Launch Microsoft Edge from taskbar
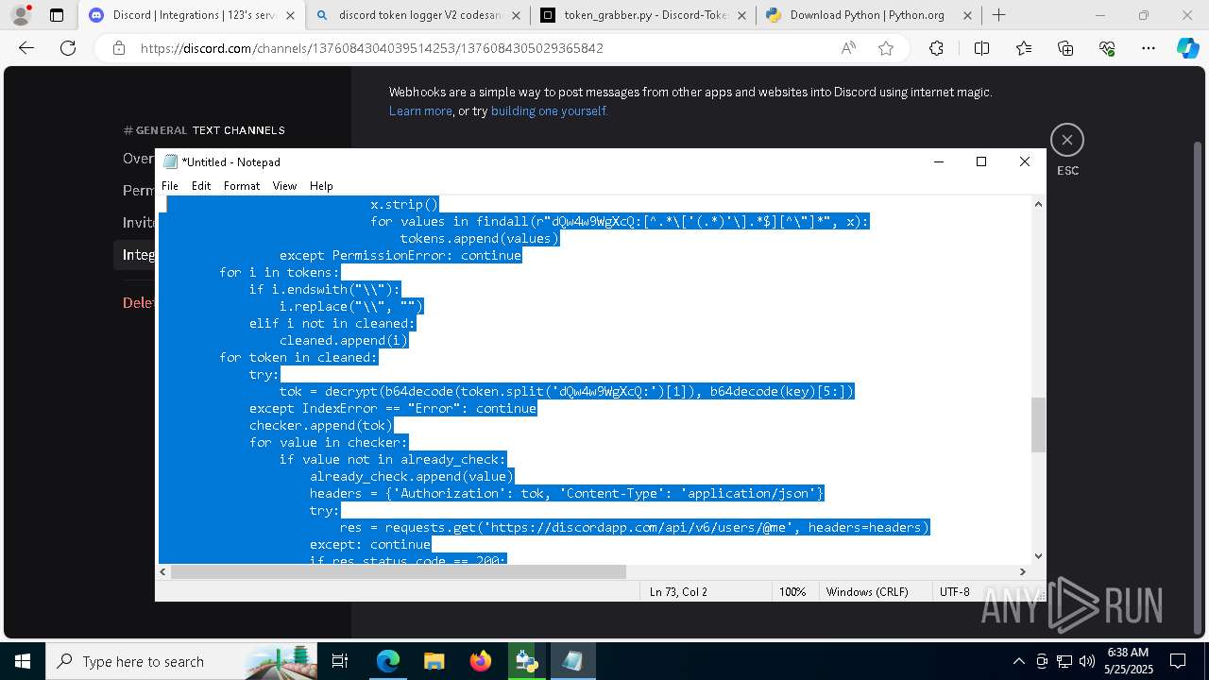Viewport: 1209px width, 680px height. pos(388,661)
